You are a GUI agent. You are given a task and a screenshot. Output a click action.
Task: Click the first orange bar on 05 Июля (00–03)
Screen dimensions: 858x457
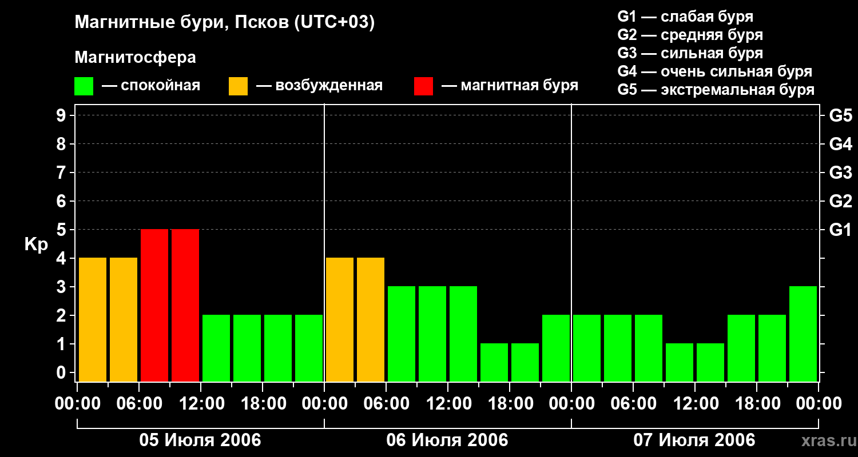coord(93,320)
